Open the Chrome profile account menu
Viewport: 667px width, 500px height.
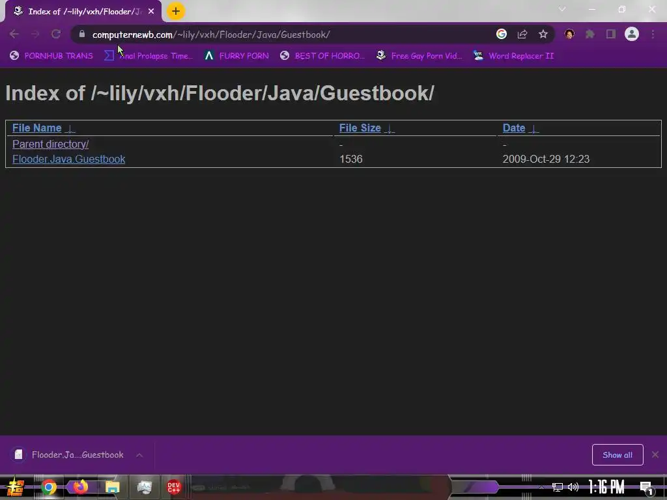point(632,34)
